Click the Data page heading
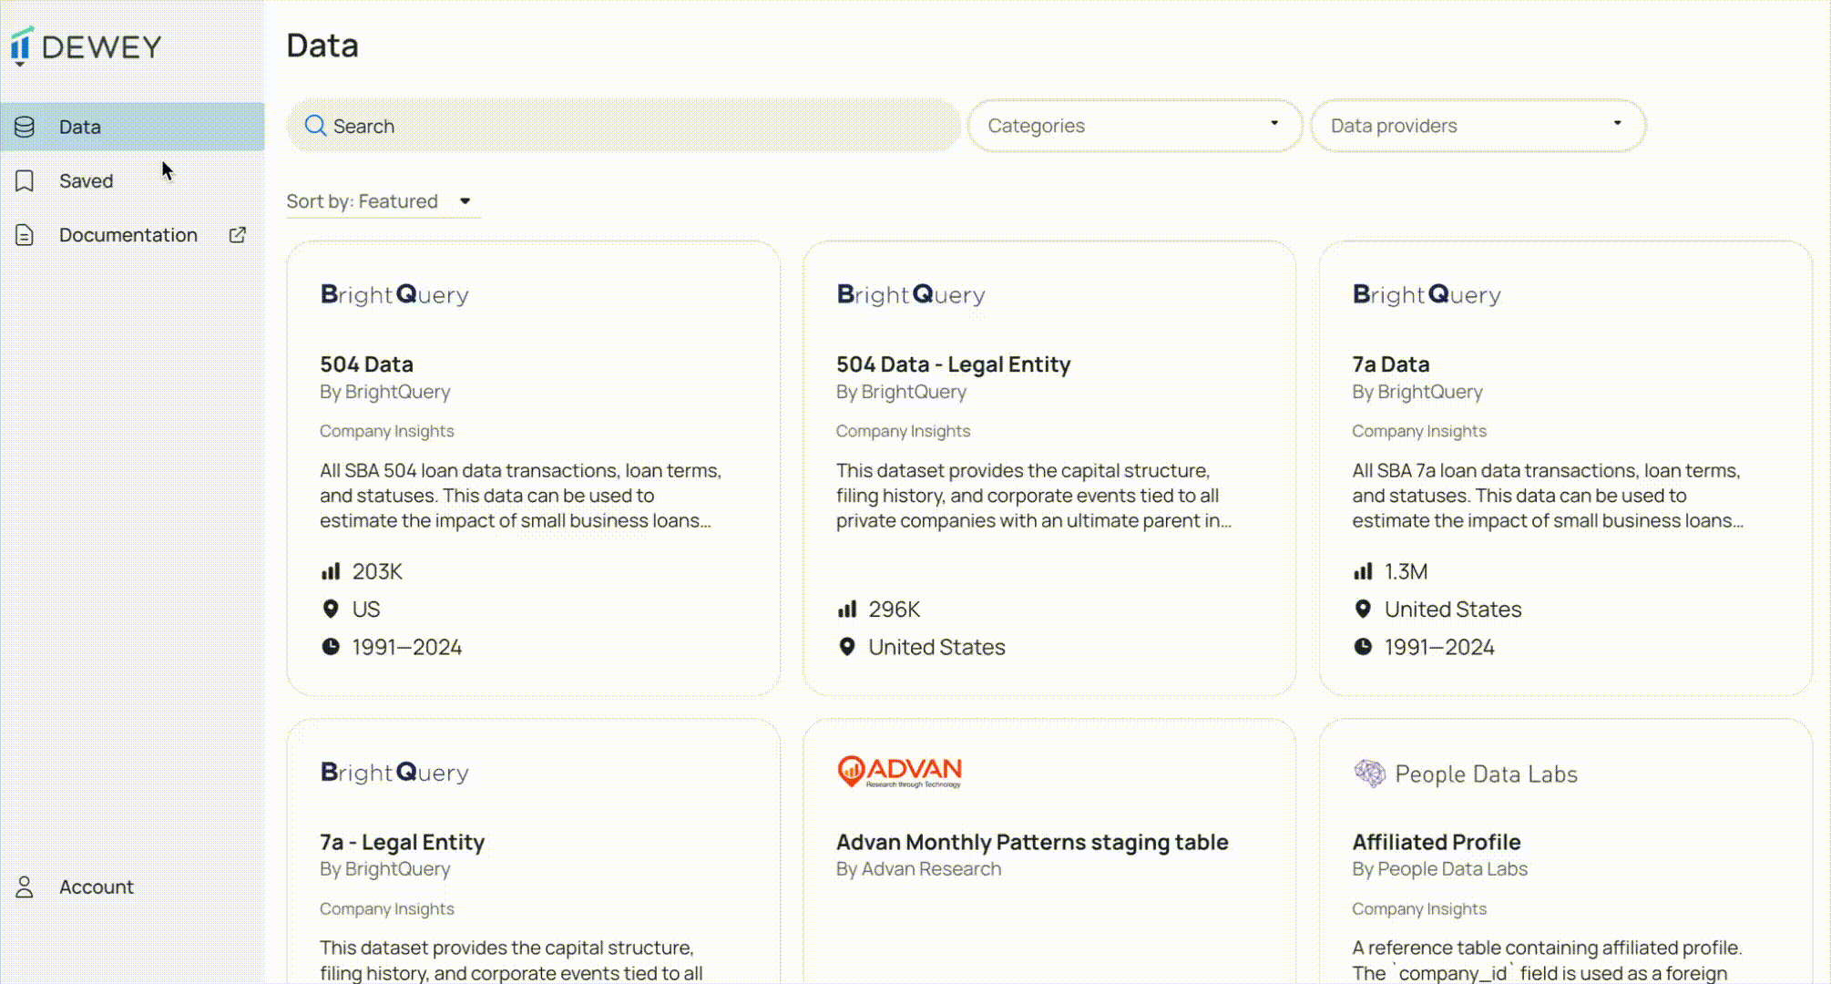 coord(322,46)
